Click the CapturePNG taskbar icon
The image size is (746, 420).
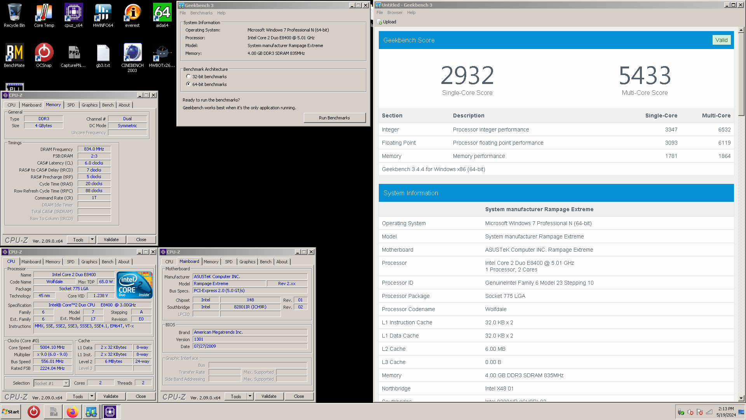53,412
